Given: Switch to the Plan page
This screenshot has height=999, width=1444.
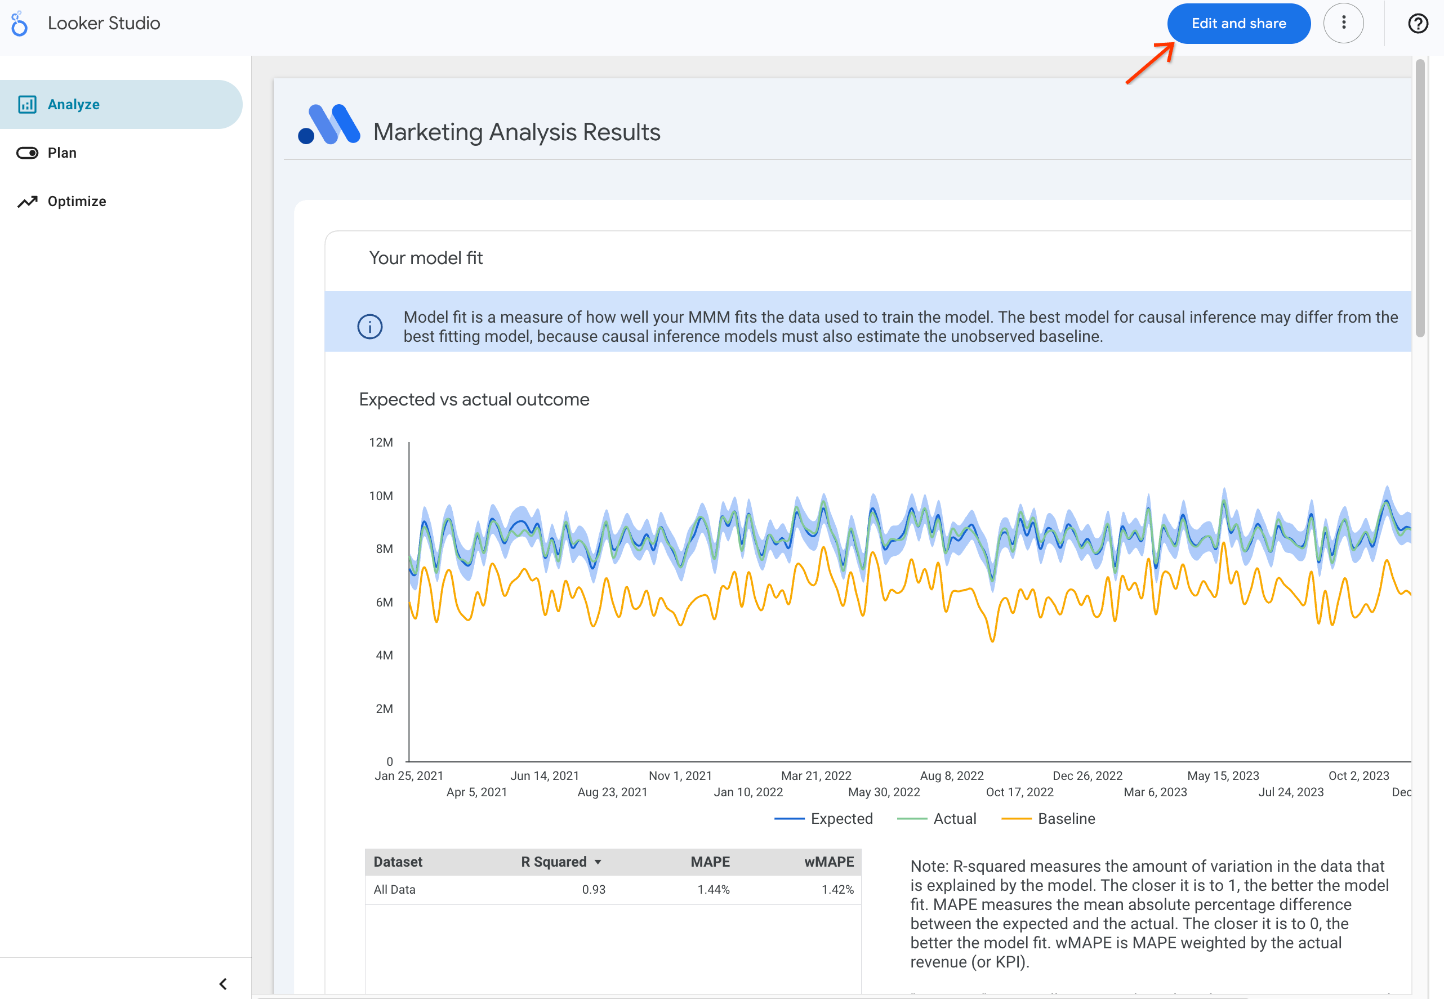Looking at the screenshot, I should pos(62,153).
